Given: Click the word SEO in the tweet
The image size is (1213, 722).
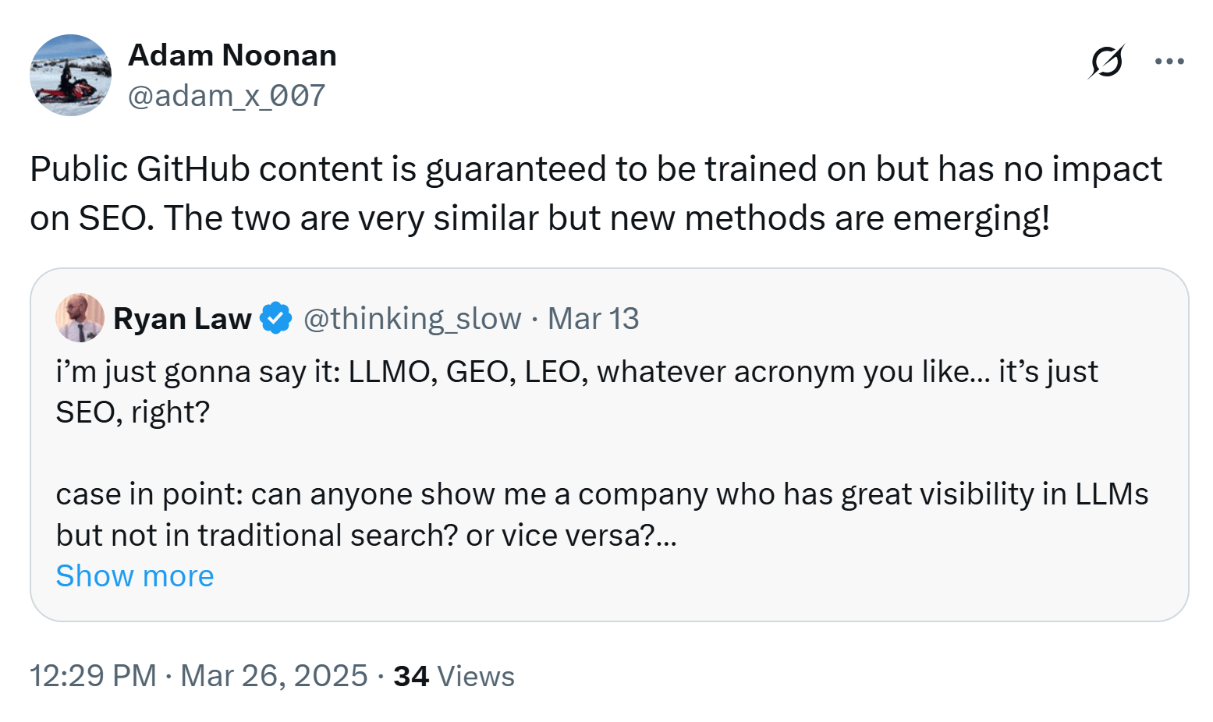Looking at the screenshot, I should (109, 218).
